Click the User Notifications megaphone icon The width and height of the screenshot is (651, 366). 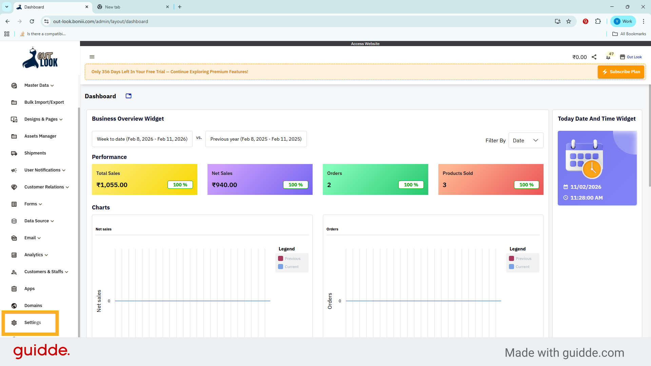(14, 170)
